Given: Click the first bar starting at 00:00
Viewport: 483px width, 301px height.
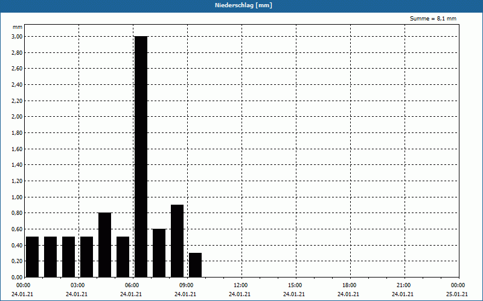Looking at the screenshot, I should coord(33,257).
